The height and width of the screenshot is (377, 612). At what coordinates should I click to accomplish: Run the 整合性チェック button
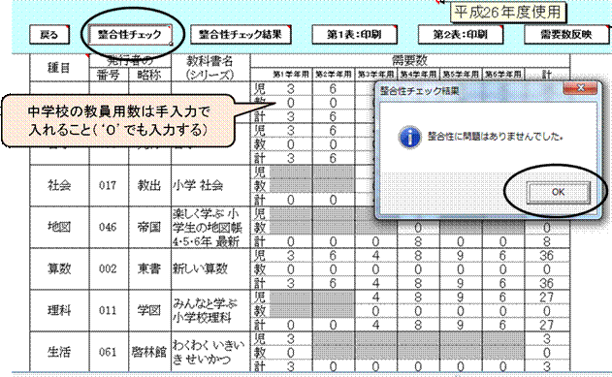[130, 35]
